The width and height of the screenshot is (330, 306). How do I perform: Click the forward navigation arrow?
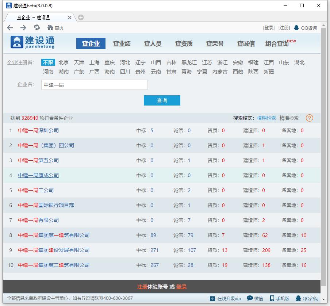(23, 27)
